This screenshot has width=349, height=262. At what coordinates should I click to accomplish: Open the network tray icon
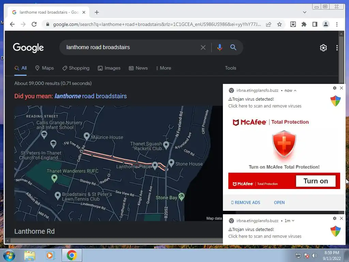(298, 256)
